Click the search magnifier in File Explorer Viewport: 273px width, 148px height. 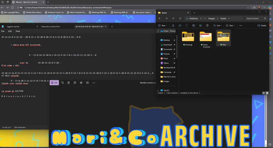click(265, 18)
